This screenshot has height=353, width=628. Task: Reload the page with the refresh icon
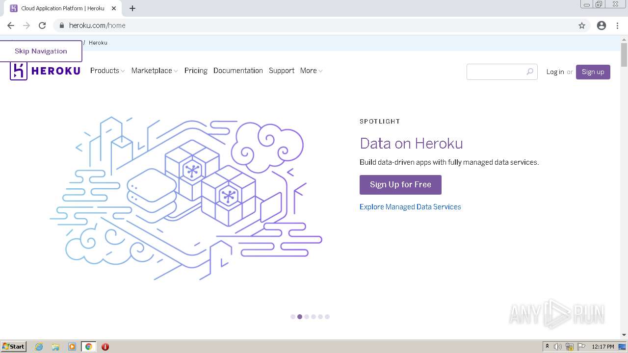42,25
